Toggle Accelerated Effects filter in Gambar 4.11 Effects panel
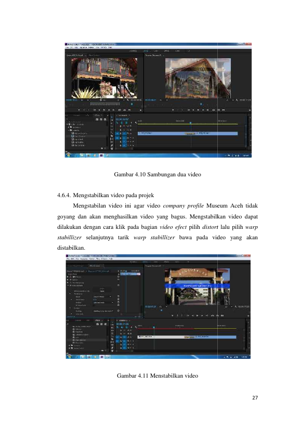This screenshot has height=426, width=301. coord(97,324)
